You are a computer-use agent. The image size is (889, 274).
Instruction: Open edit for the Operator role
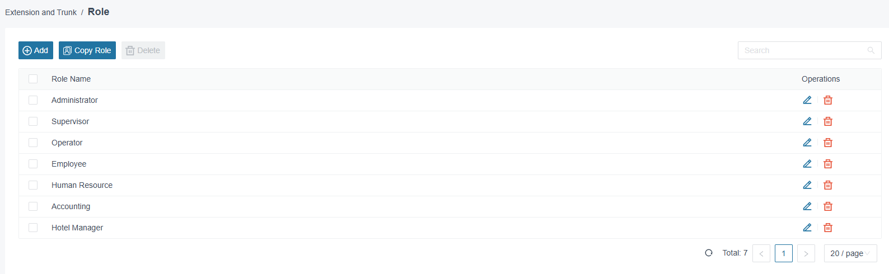807,143
